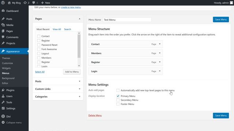Click create a new menu link
This screenshot has height=131, width=234.
(x=71, y=7)
